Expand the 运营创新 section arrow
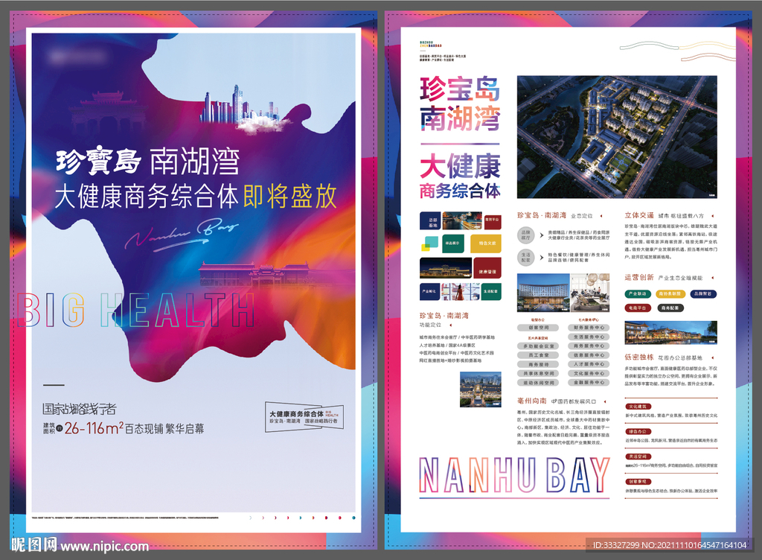This screenshot has width=762, height=560. pos(714,277)
